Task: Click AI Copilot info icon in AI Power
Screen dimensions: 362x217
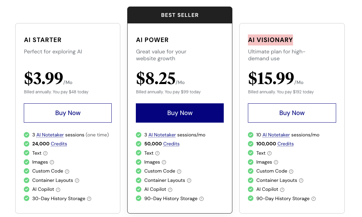Action: pyautogui.click(x=170, y=190)
